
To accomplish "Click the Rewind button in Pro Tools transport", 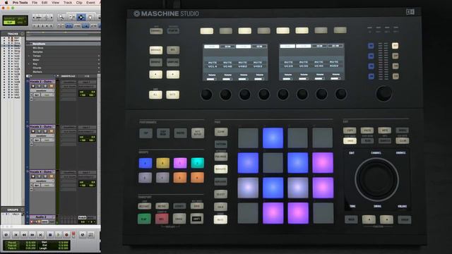I will point(24,235).
